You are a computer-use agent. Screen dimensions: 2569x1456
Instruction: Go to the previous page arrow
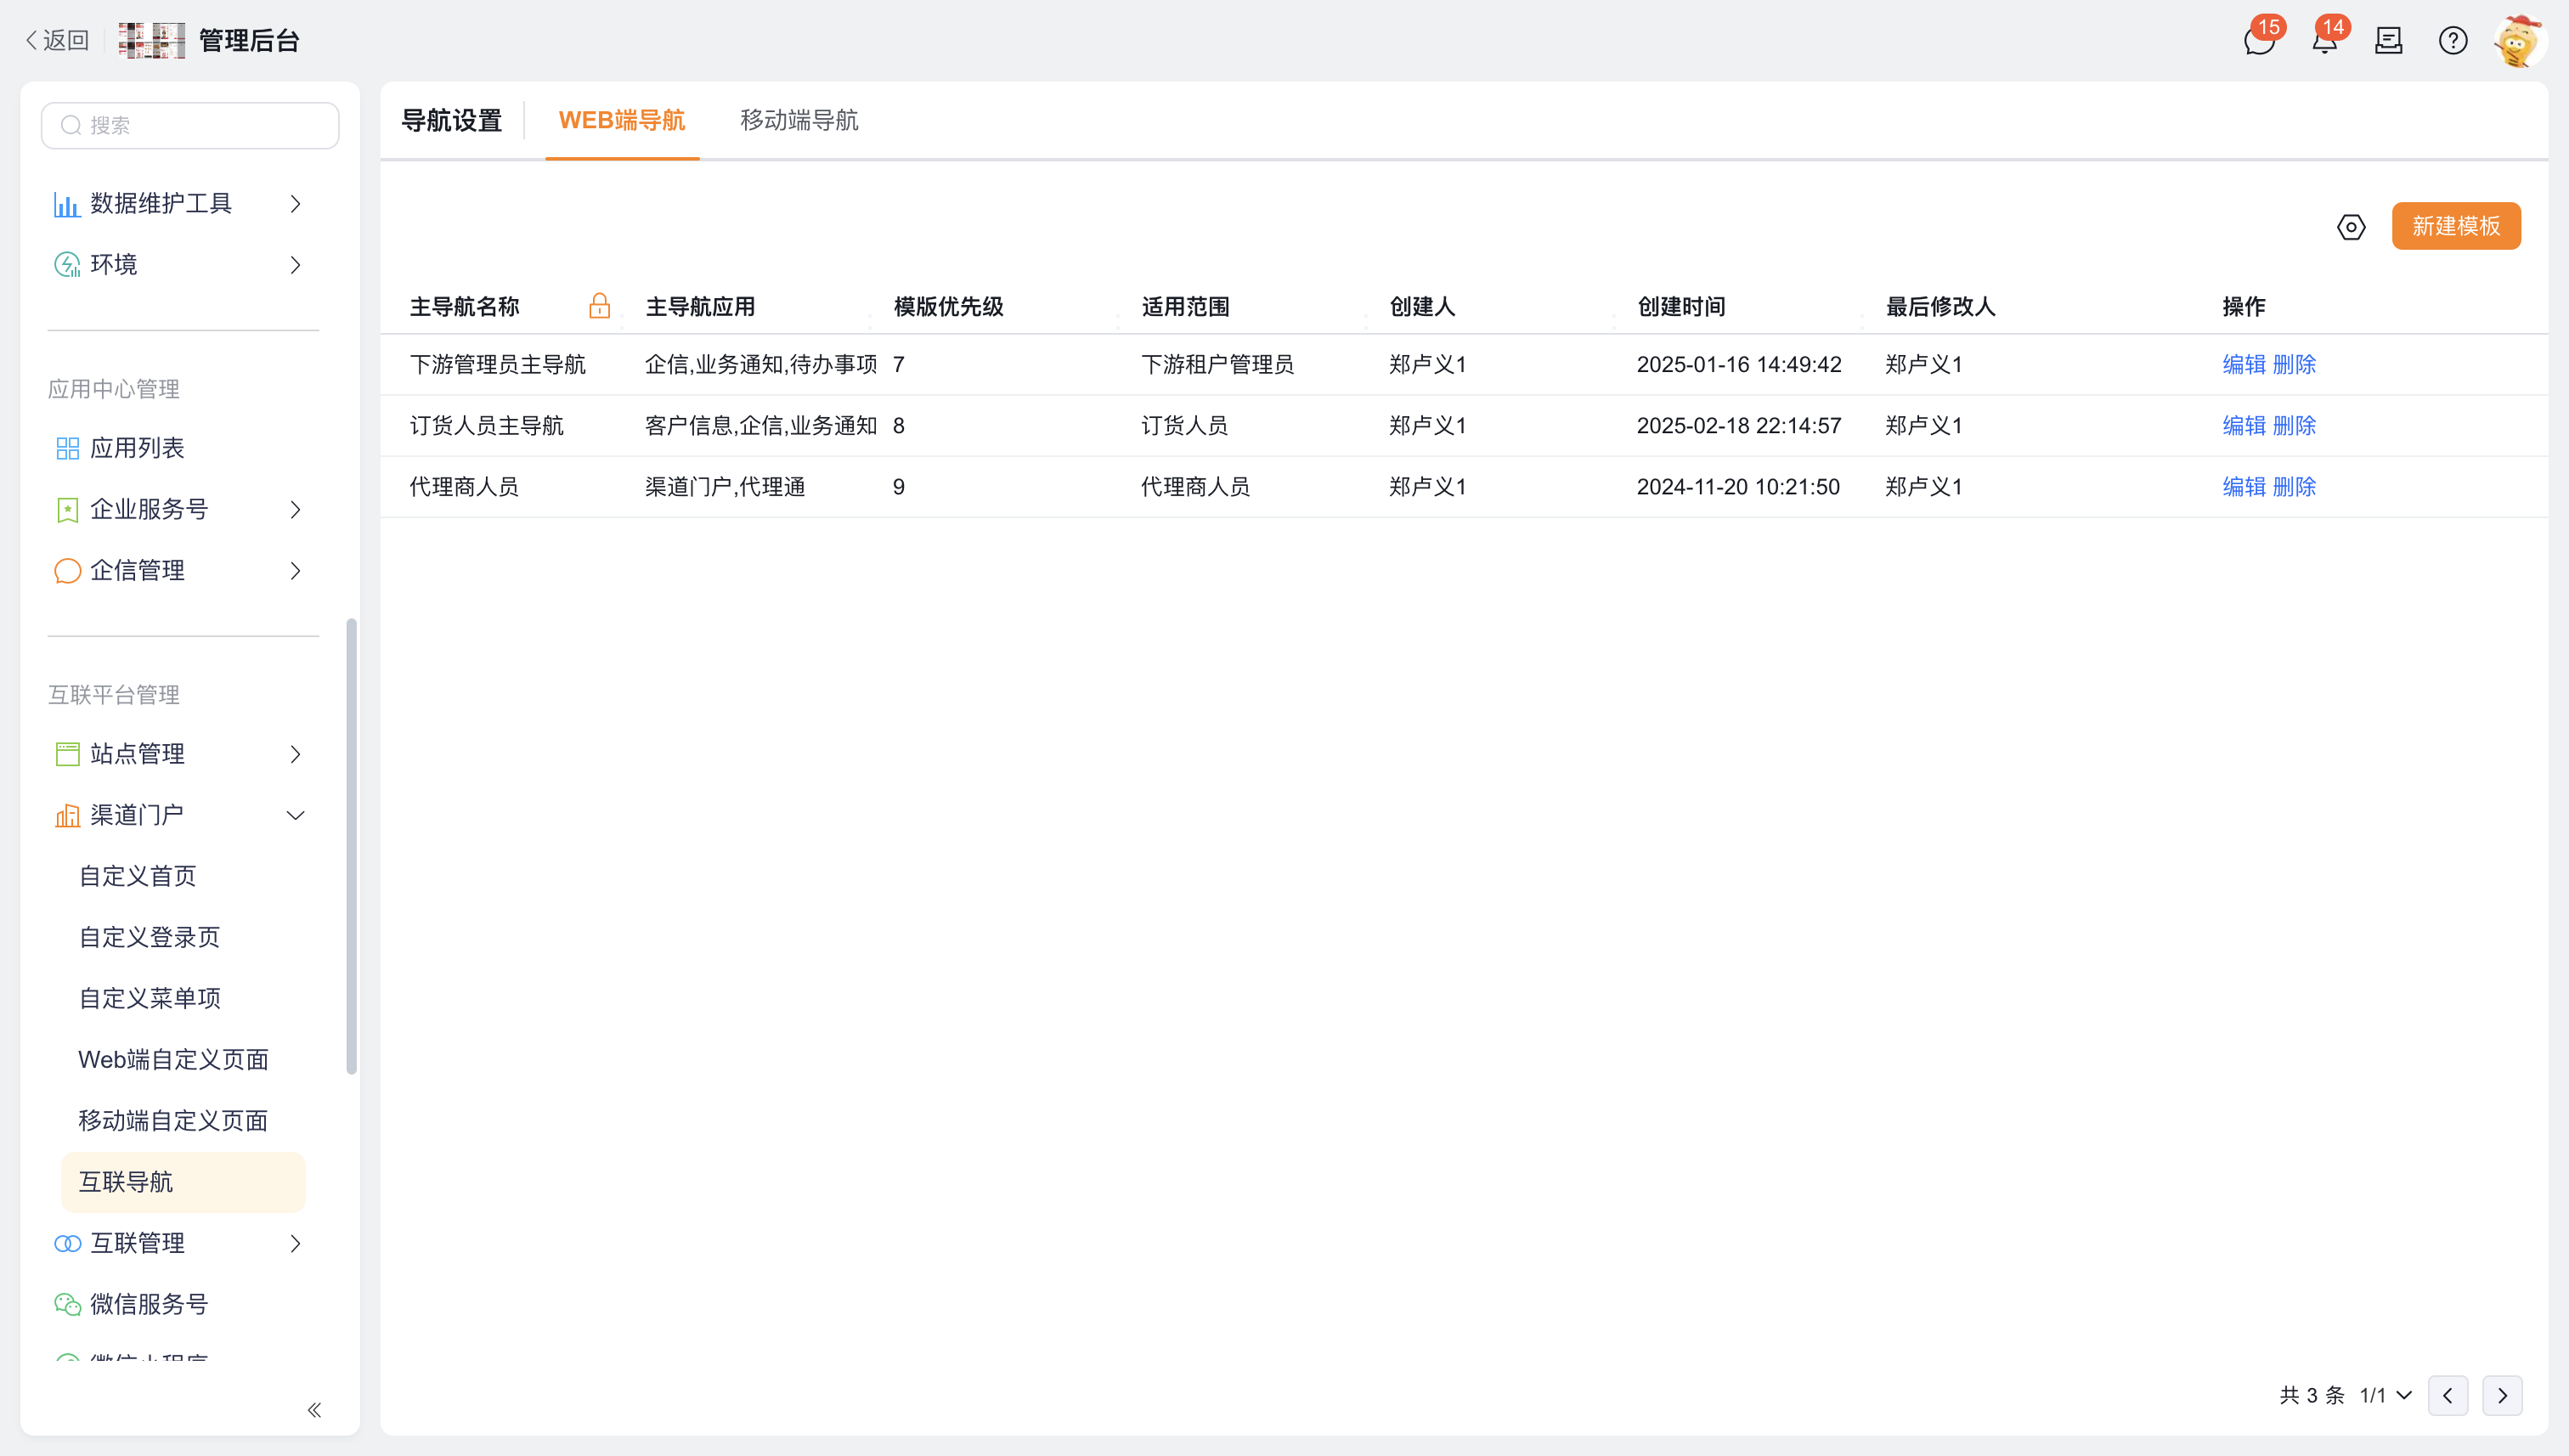(x=2448, y=1395)
